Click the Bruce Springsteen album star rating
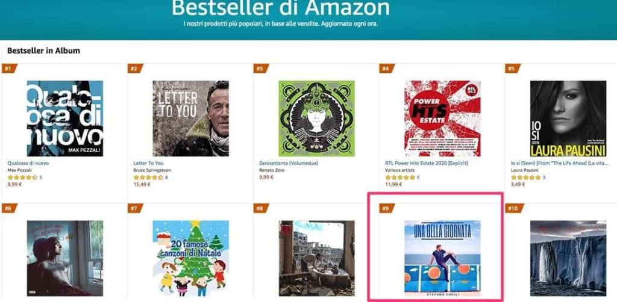This screenshot has width=617, height=302. [148, 177]
